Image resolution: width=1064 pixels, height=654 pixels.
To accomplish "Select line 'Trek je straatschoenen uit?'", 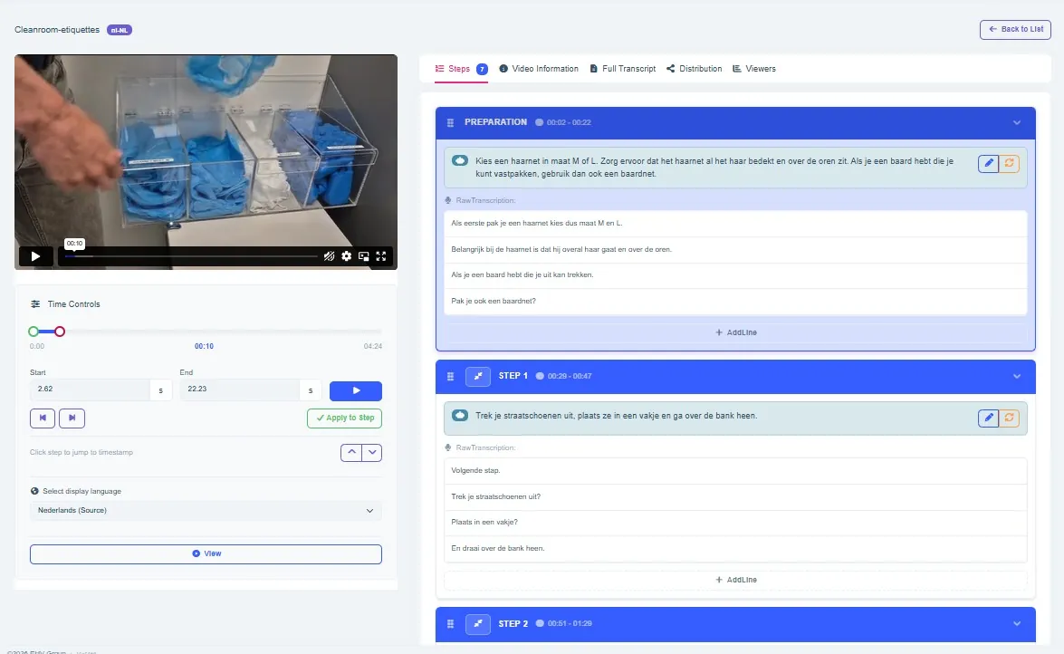I will (735, 496).
